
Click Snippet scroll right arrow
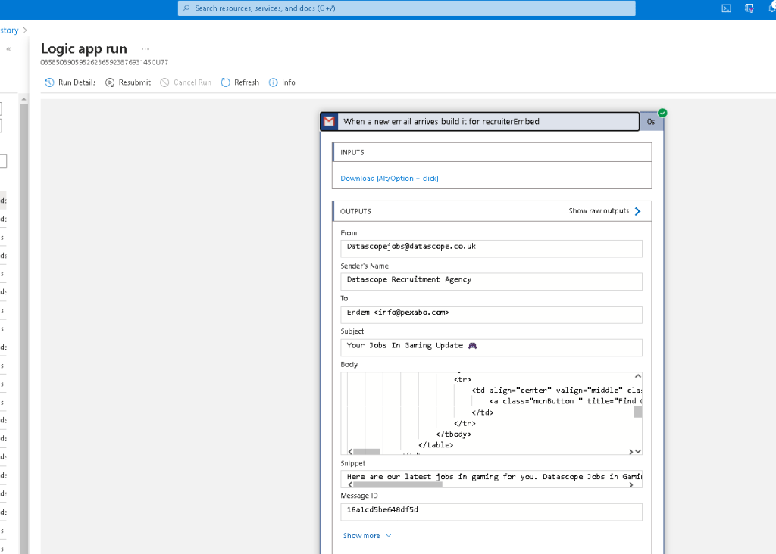pyautogui.click(x=630, y=485)
